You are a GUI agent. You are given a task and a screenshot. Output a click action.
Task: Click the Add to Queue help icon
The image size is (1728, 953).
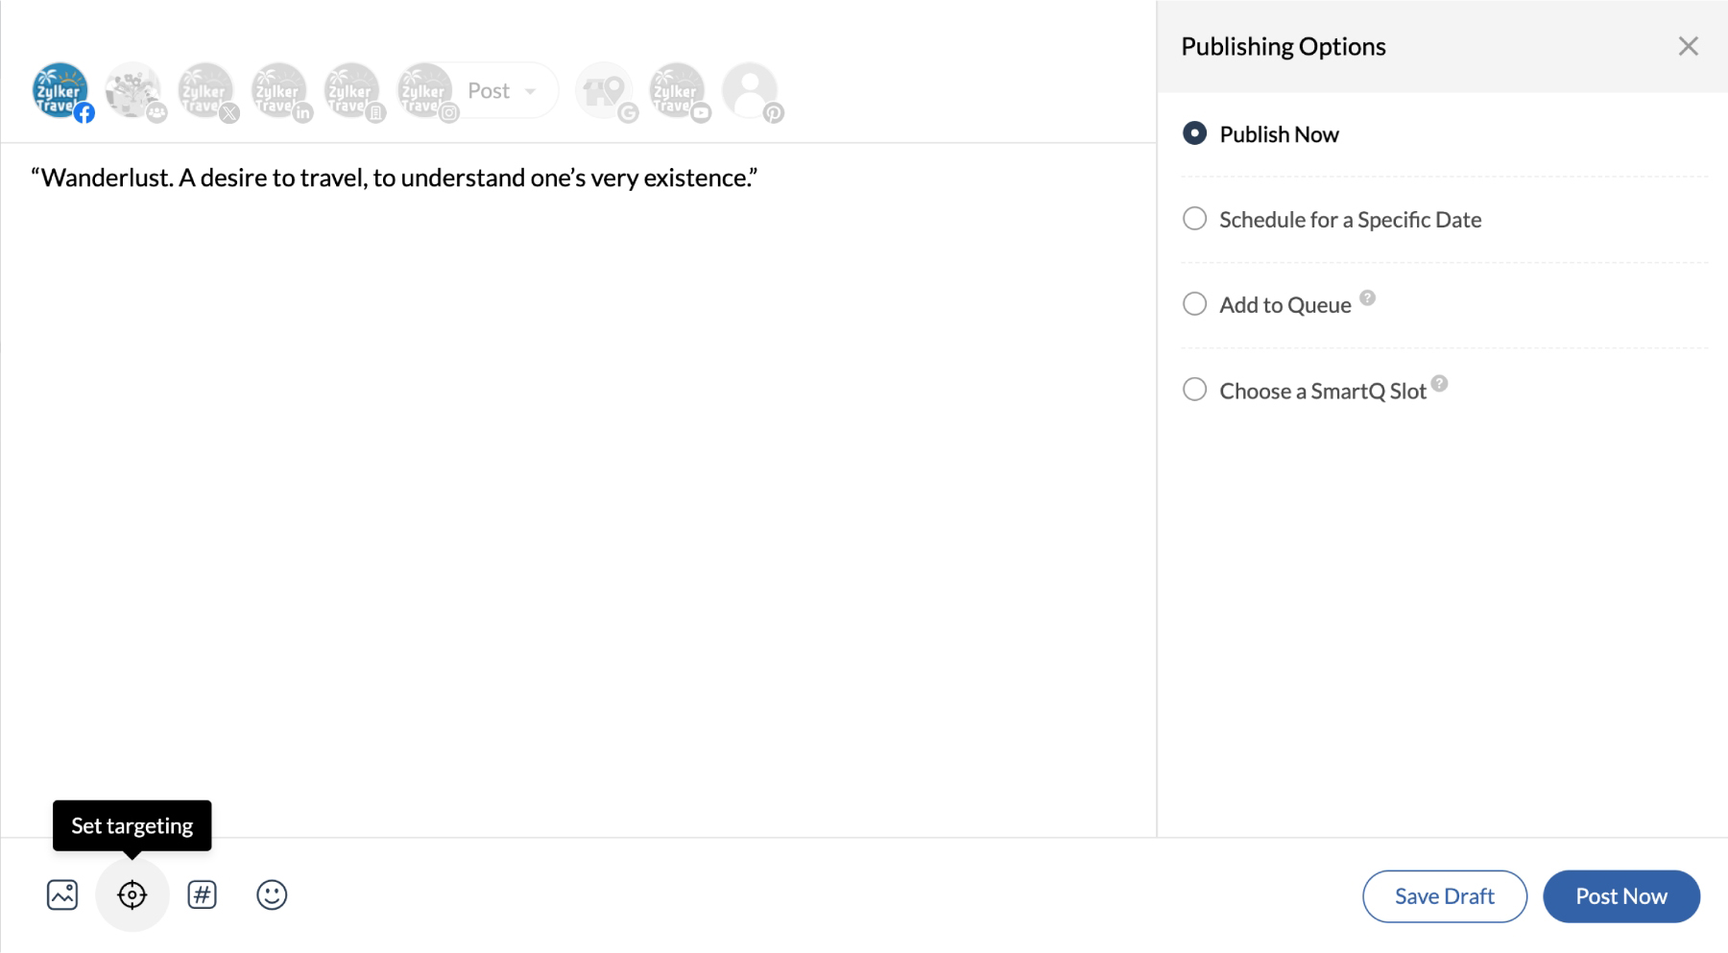[1368, 298]
